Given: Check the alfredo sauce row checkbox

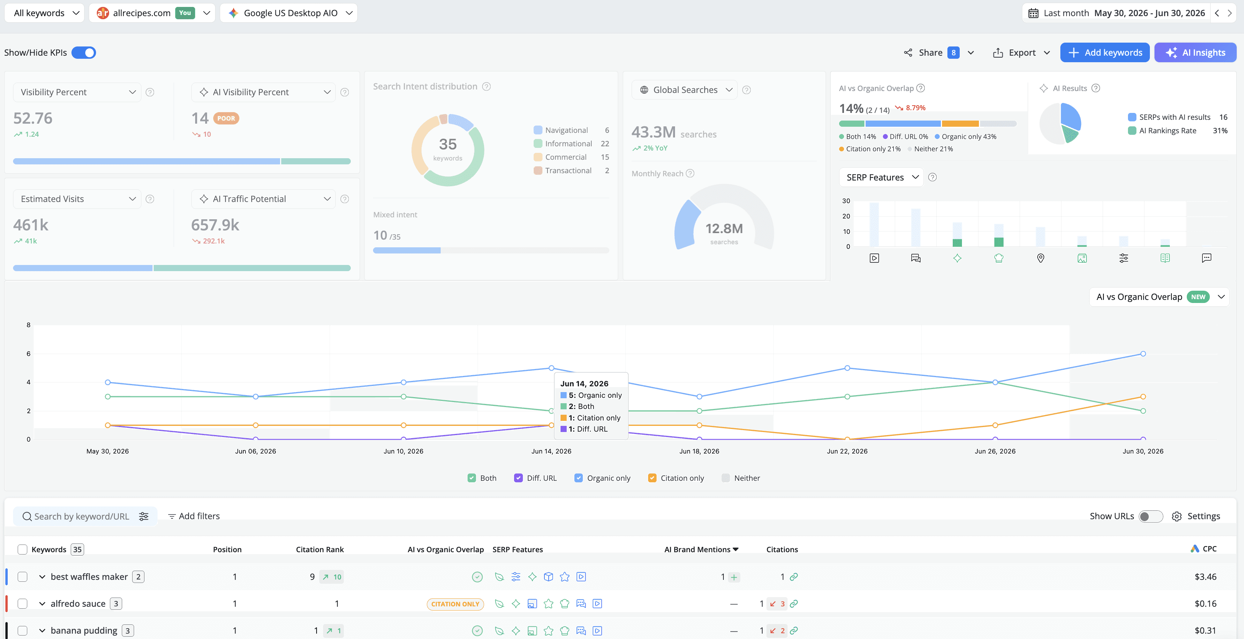Looking at the screenshot, I should pos(22,604).
